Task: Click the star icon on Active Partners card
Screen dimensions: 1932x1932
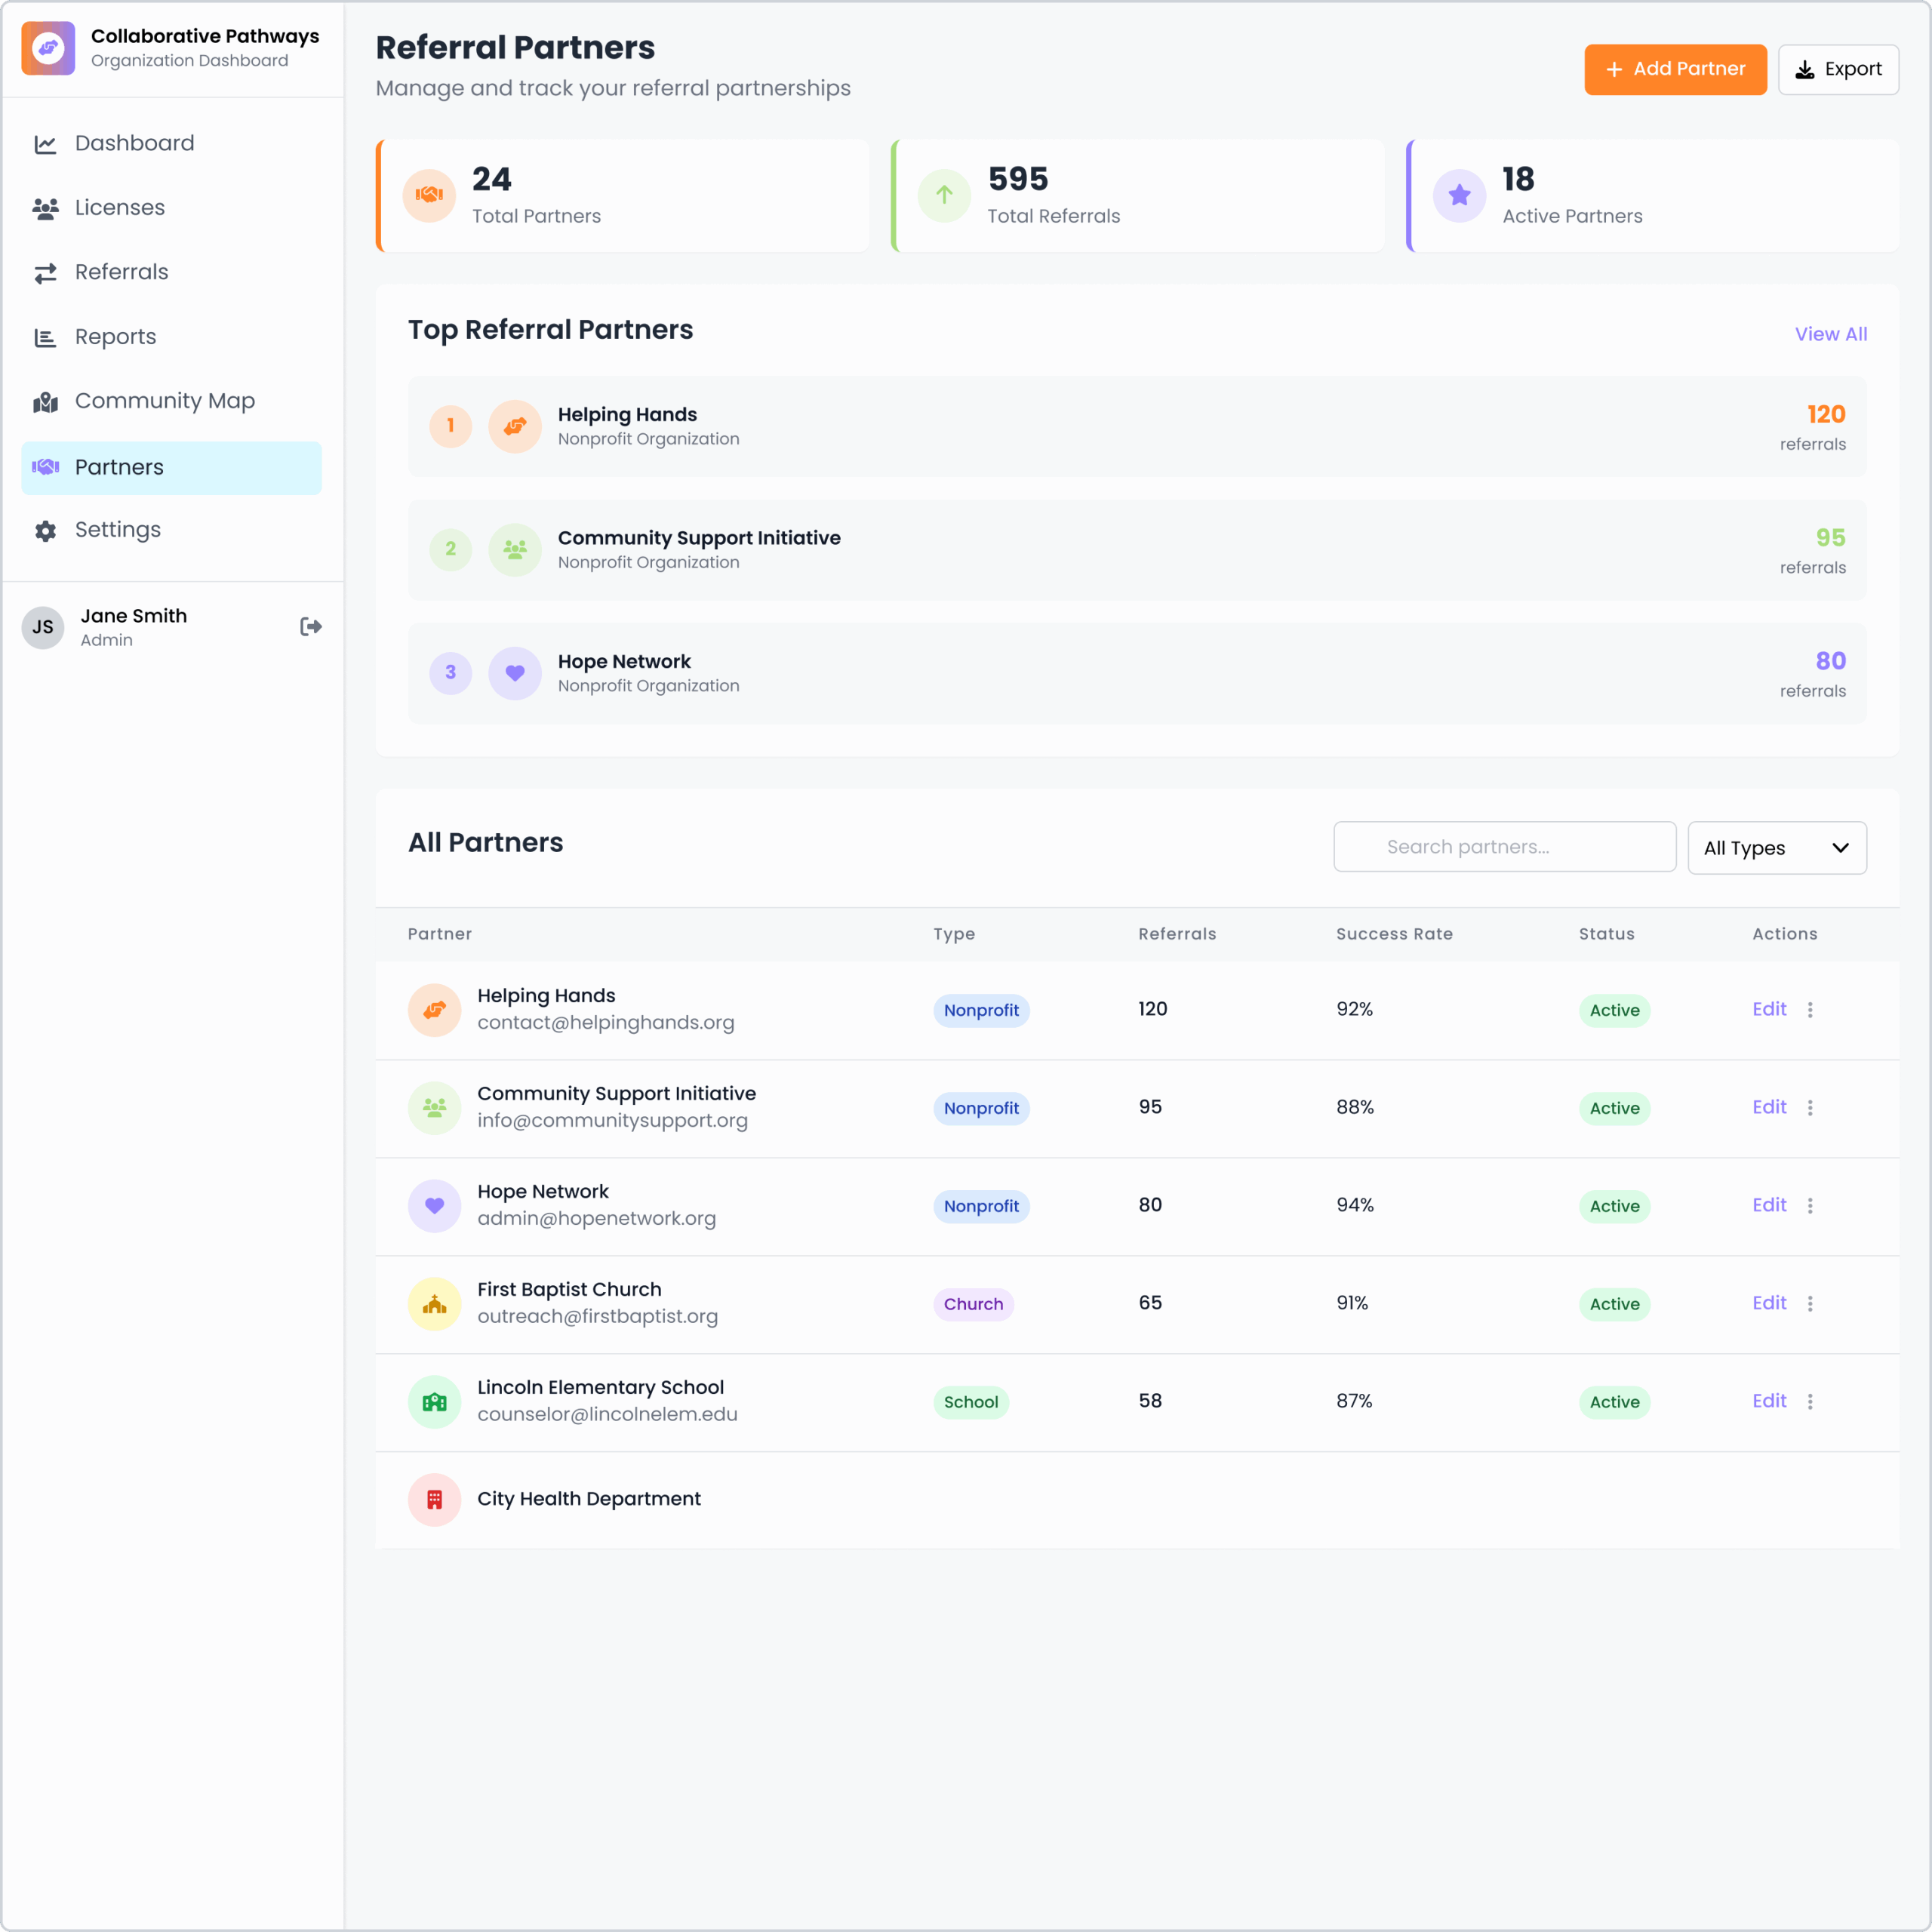Action: coord(1459,195)
